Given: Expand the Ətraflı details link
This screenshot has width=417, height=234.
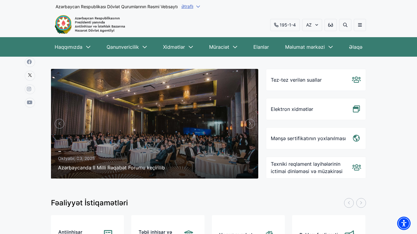Looking at the screenshot, I should [190, 6].
